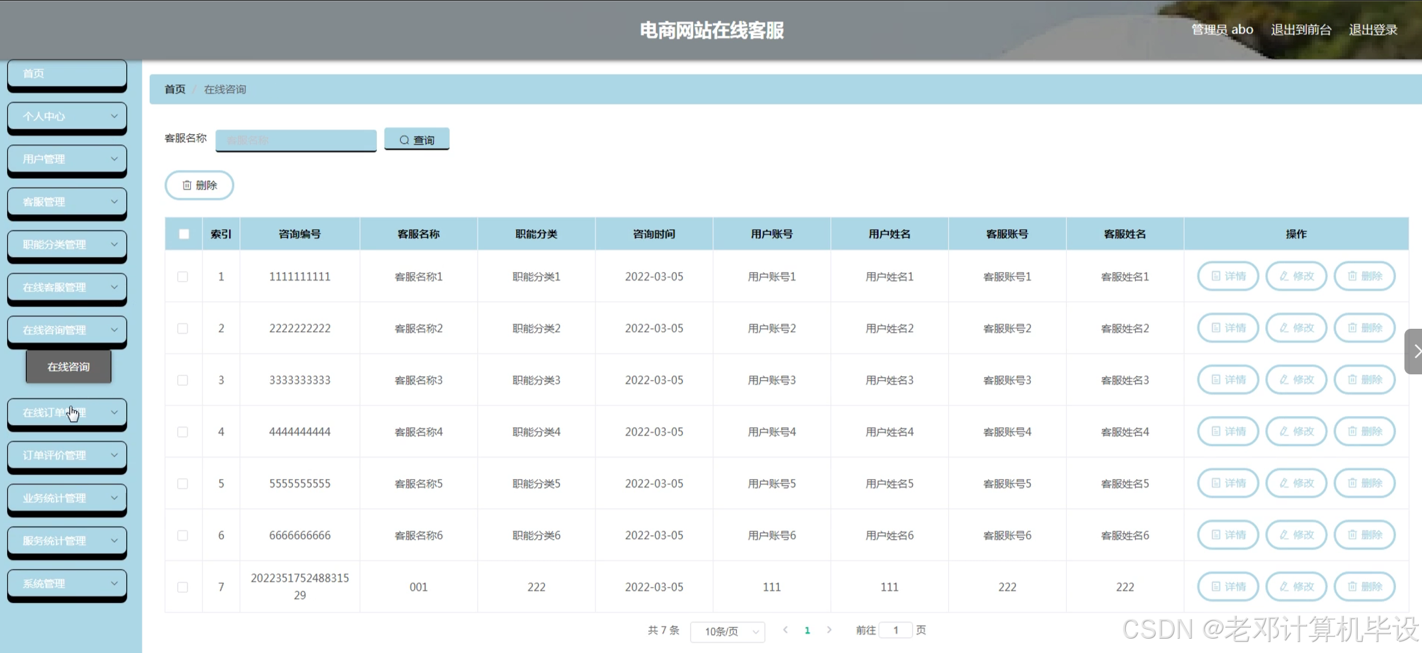Screen dimensions: 1422x653
Task: Go to the previous page arrow
Action: coord(786,630)
